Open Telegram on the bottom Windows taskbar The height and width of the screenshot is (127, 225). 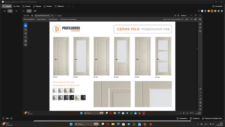(129, 124)
